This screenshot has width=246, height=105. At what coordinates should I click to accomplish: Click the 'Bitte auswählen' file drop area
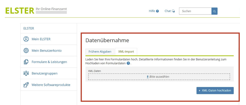click(159, 77)
